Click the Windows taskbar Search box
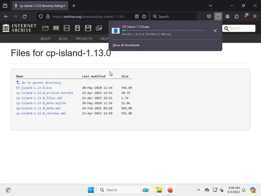The width and height of the screenshot is (261, 196). coord(125,190)
